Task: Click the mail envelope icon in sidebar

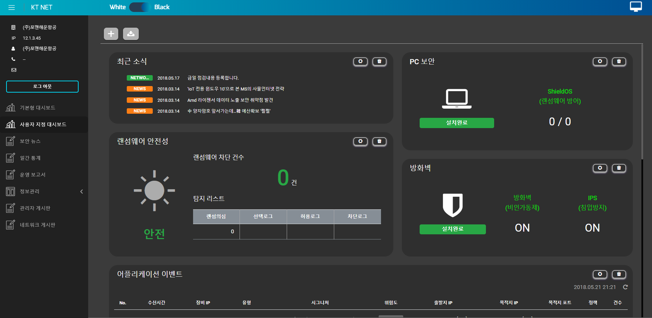Action: [x=14, y=70]
